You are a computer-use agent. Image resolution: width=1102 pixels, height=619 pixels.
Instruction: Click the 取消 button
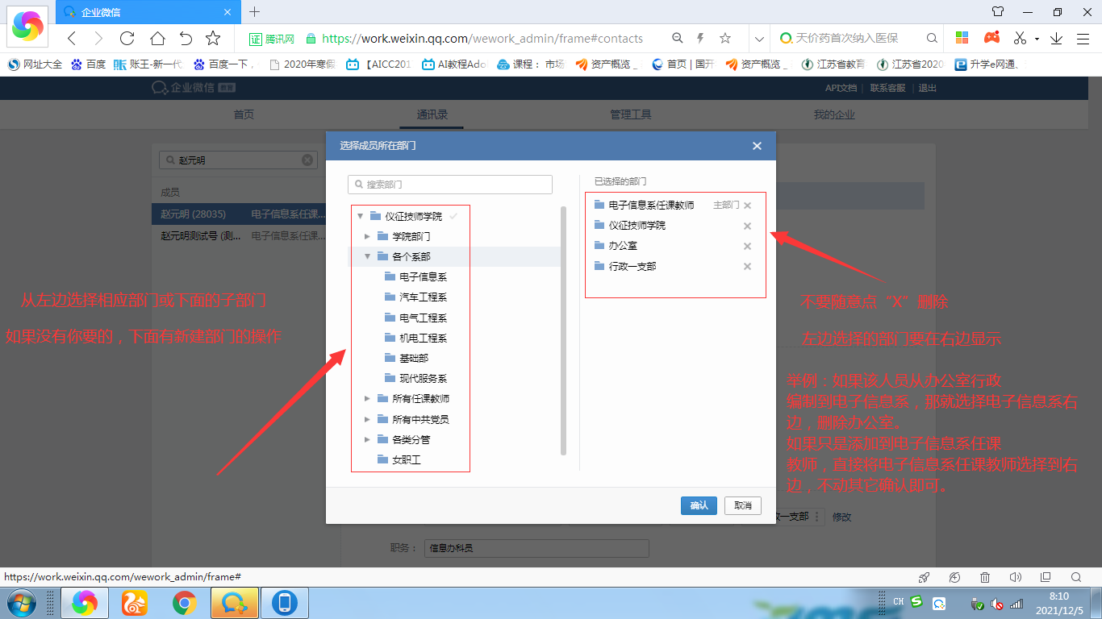742,505
